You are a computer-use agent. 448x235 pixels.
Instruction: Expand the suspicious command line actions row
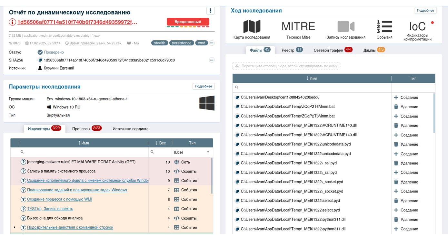(15, 227)
